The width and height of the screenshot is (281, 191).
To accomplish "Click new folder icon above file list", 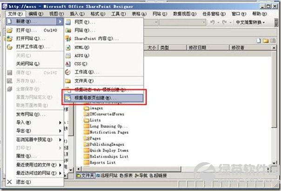I will click(266, 41).
